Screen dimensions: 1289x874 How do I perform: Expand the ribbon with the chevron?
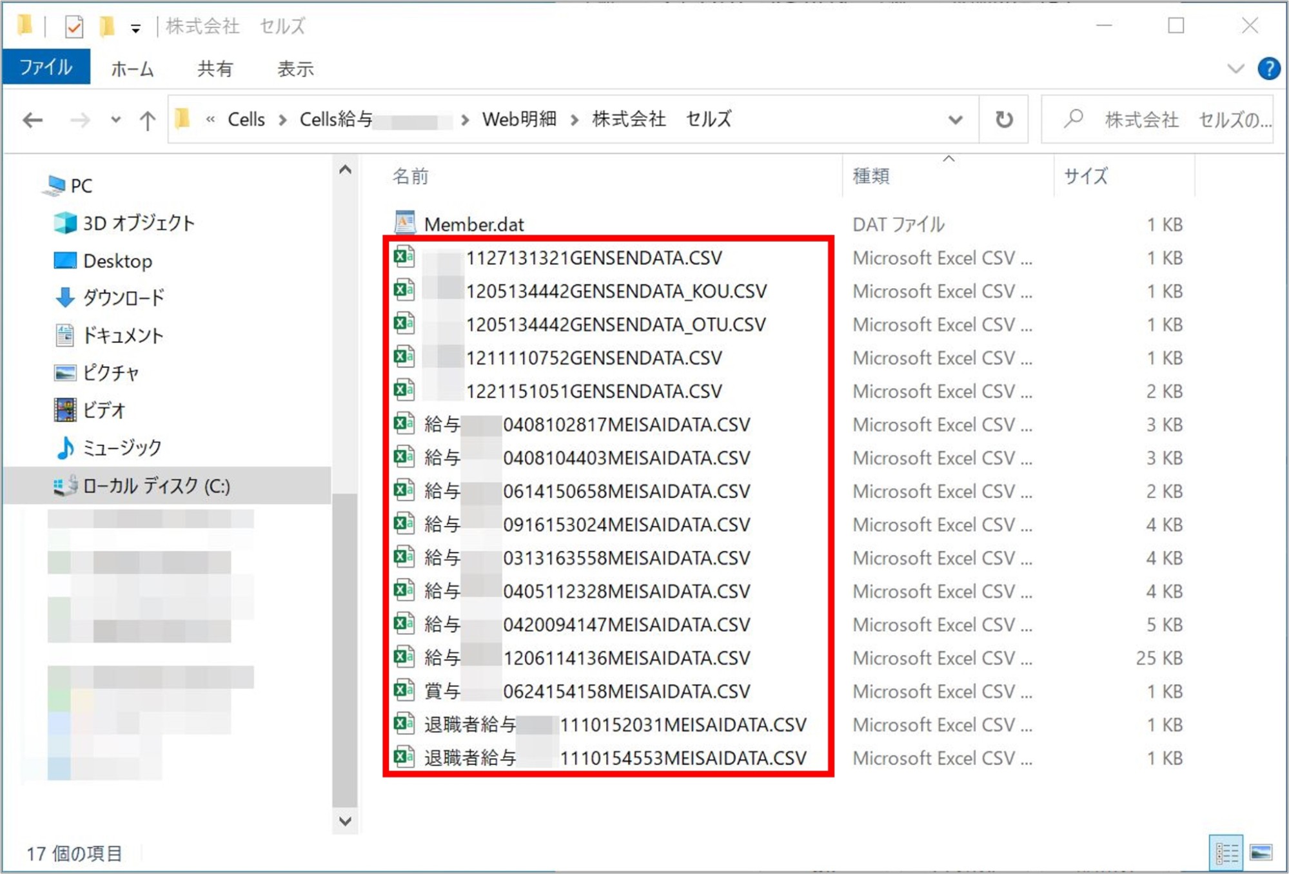1235,68
